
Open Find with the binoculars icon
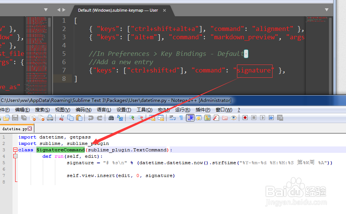click(x=111, y=118)
